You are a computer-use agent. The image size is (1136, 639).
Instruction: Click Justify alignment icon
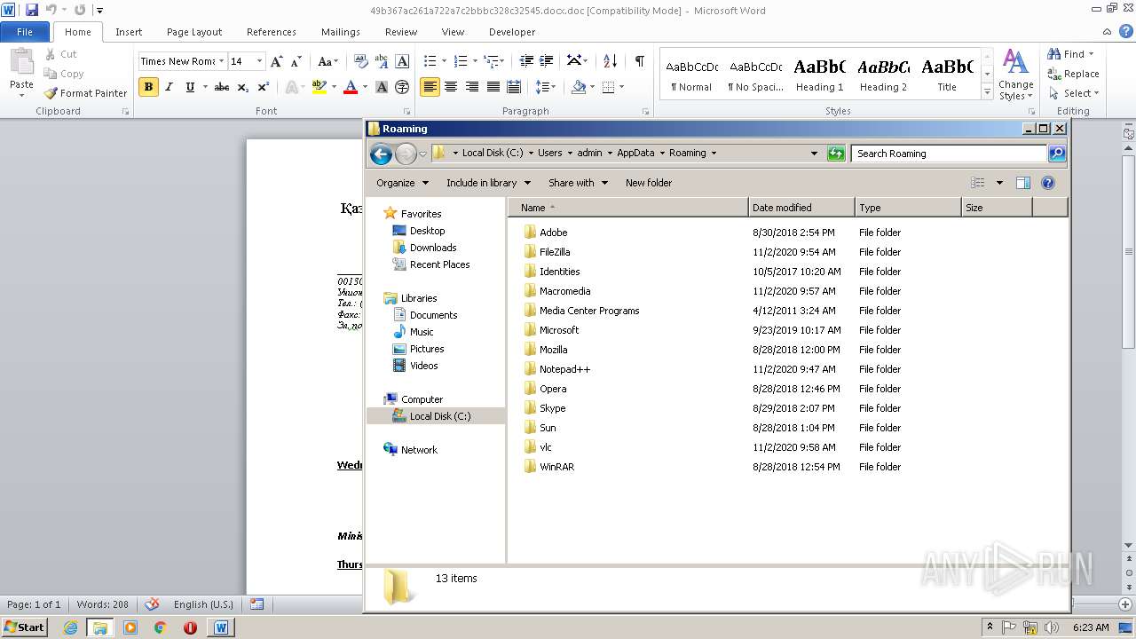tap(493, 87)
